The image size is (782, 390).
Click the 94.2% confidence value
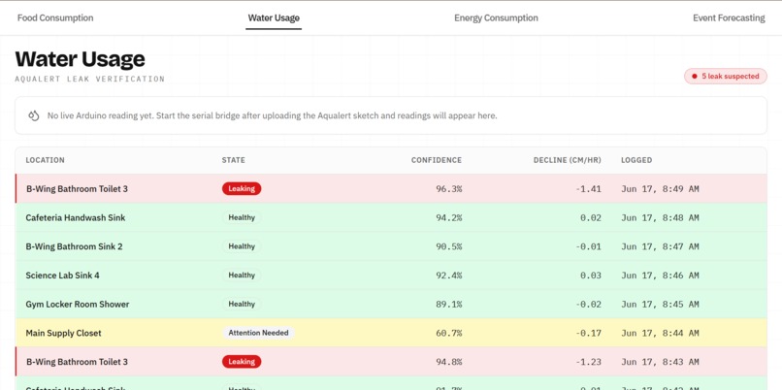449,217
